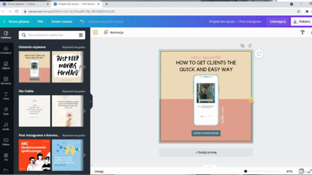Click the undo arrow icon
Viewport: 312px width, 175px height.
click(82, 21)
